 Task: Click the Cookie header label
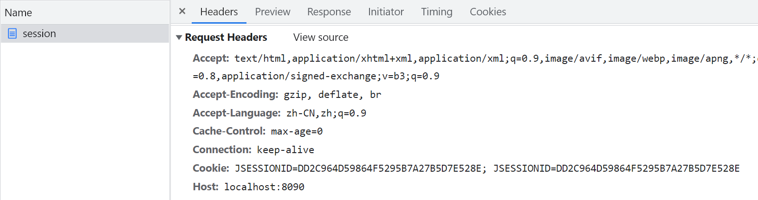211,168
